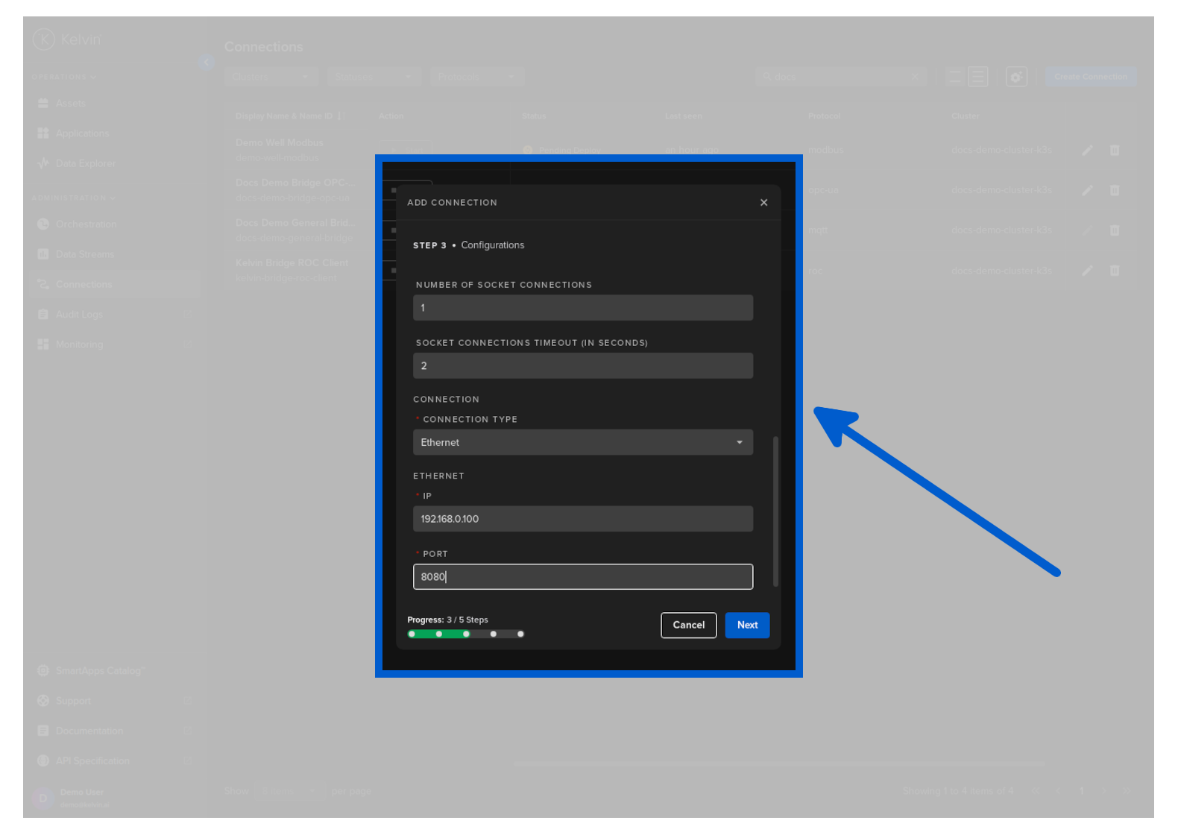Close the Add Connection dialog with X

[x=763, y=203]
